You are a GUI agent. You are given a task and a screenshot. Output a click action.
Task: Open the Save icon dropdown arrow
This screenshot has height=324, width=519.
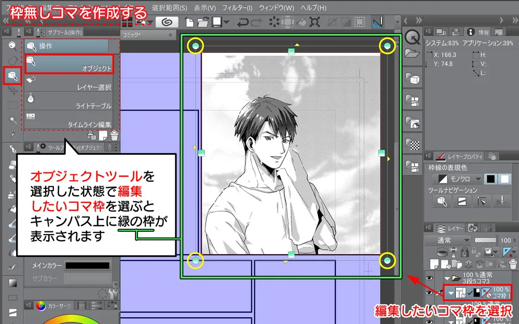click(x=227, y=22)
